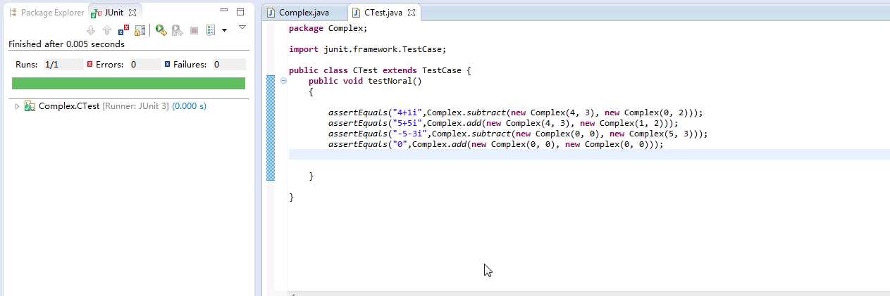Toggle Show Failures Only icon in JUnit toolbar
Image resolution: width=890 pixels, height=296 pixels.
124,30
